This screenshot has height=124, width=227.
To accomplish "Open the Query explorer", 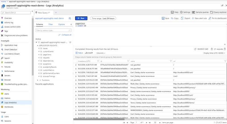I will point(218,12).
